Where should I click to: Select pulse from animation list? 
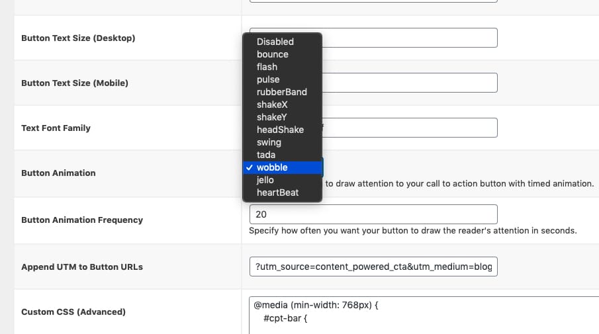pos(283,79)
